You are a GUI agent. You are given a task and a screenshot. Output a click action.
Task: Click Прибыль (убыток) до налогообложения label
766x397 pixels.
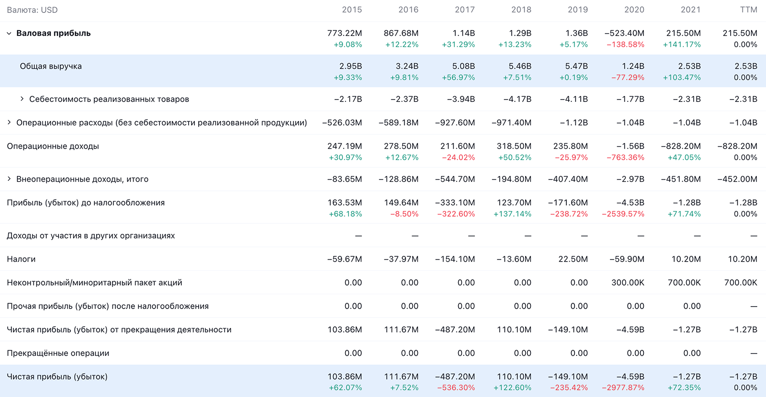[86, 203]
